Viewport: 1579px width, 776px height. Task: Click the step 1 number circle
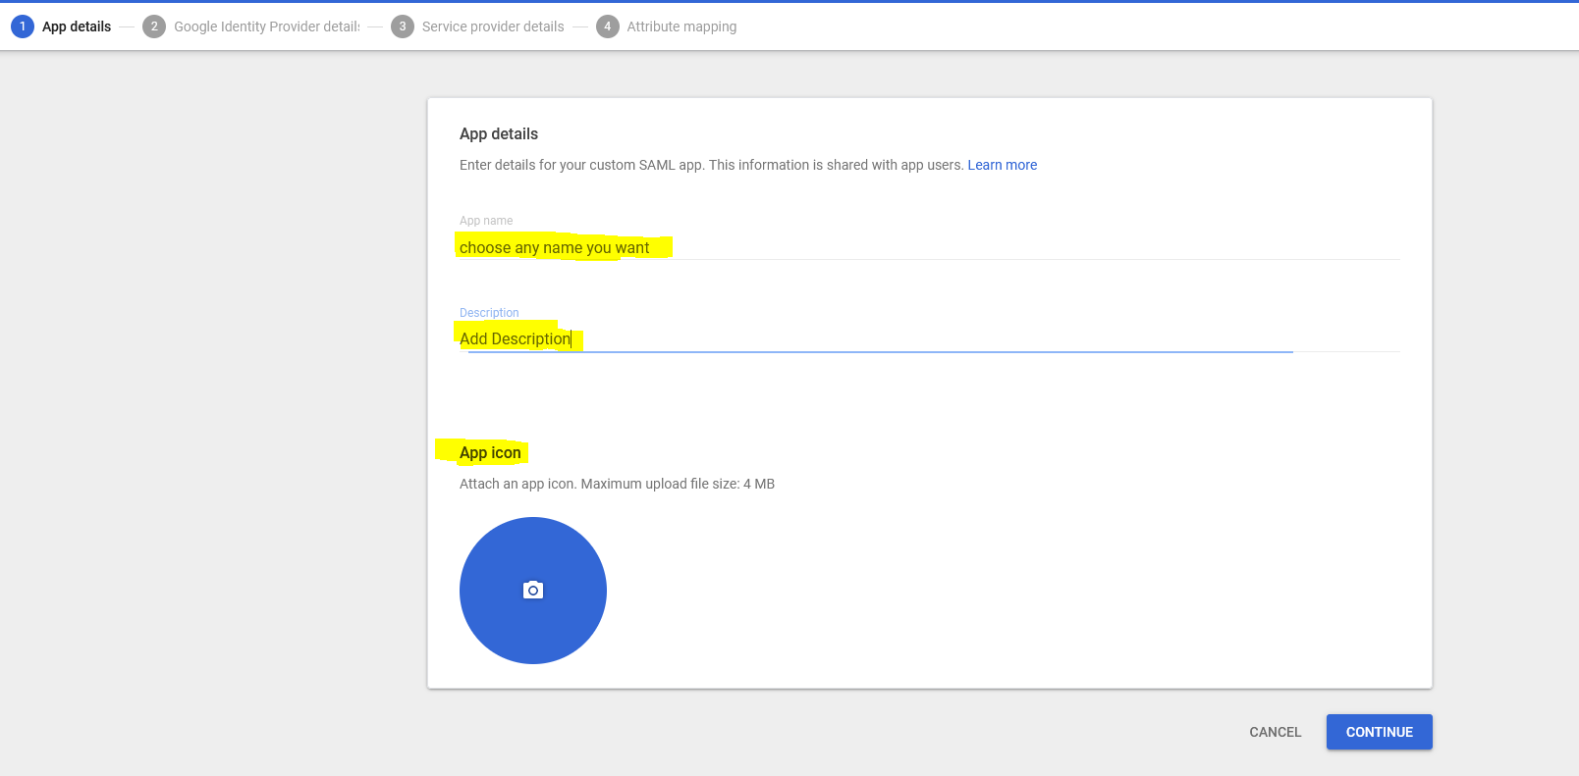(23, 26)
